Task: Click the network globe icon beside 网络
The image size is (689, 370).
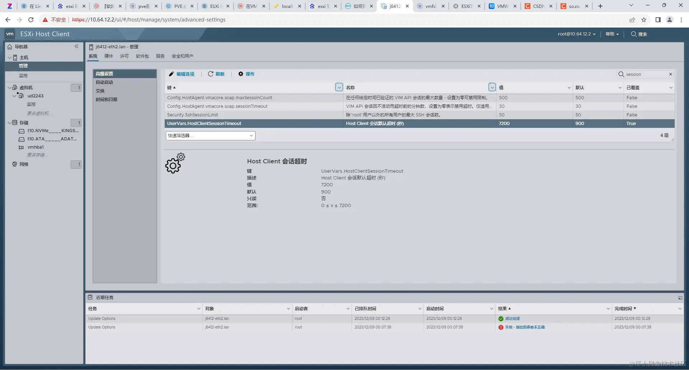Action: click(x=15, y=164)
